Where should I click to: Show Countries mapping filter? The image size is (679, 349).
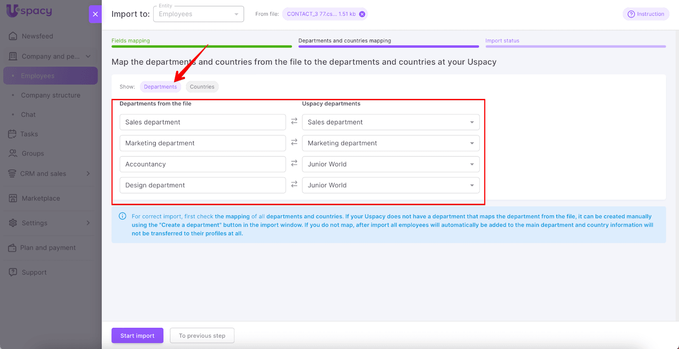point(202,87)
